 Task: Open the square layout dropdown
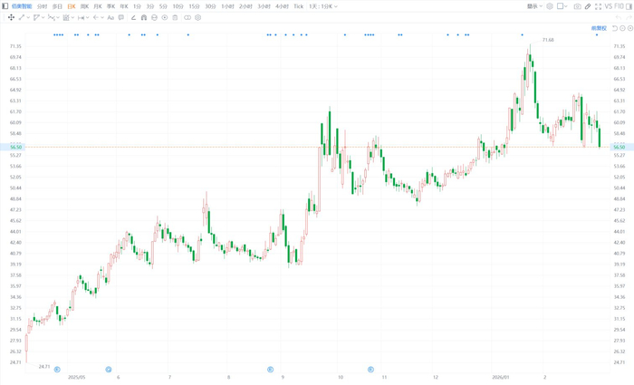pos(562,6)
